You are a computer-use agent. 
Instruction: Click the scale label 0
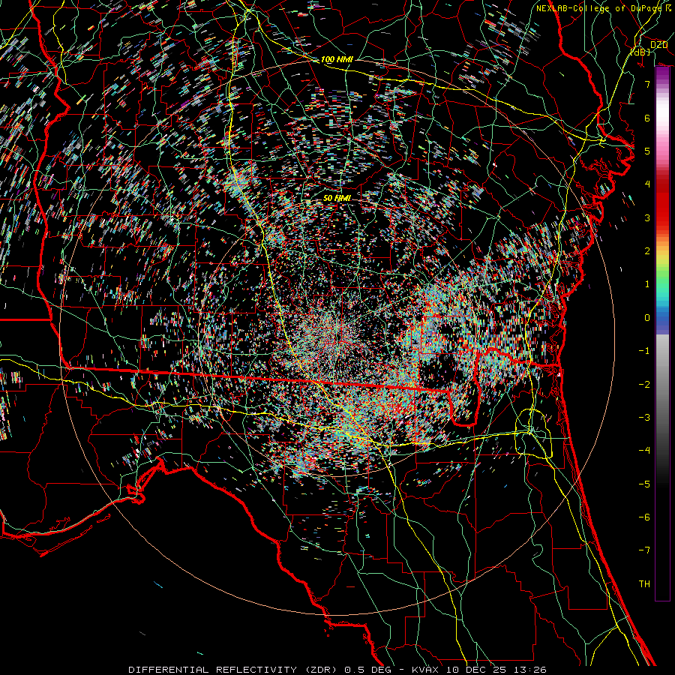tap(647, 318)
